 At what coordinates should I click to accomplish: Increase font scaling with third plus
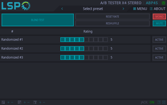tap(40, 102)
